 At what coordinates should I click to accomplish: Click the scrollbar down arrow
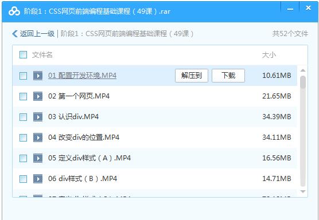point(303,191)
